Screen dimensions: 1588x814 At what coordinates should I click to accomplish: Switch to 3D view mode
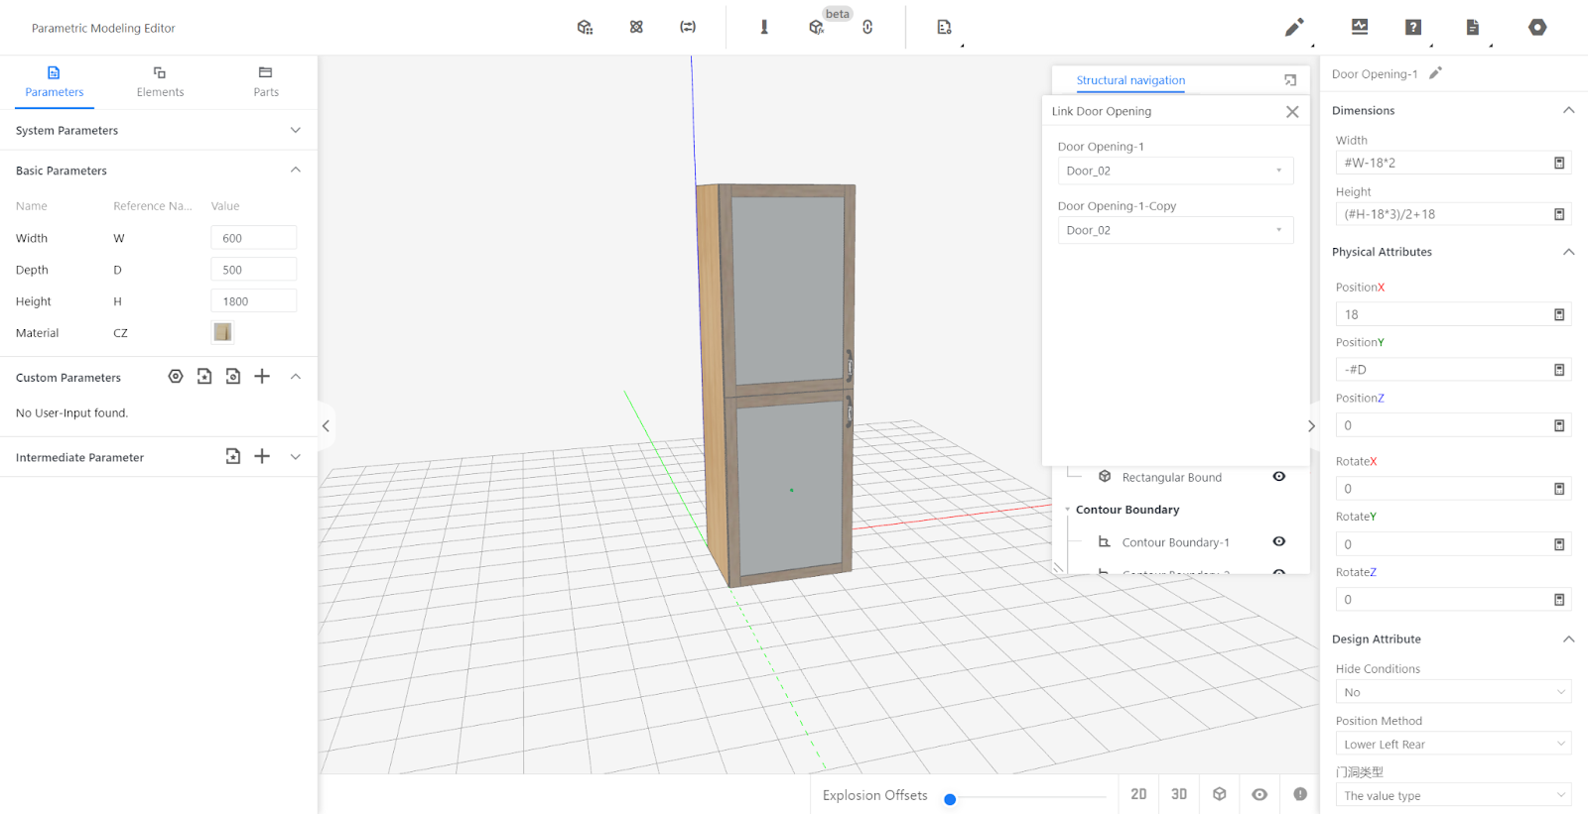1179,794
